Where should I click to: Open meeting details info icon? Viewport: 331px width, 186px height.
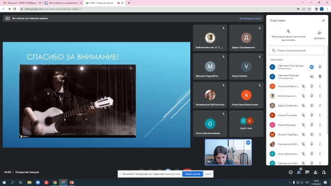pos(291,172)
